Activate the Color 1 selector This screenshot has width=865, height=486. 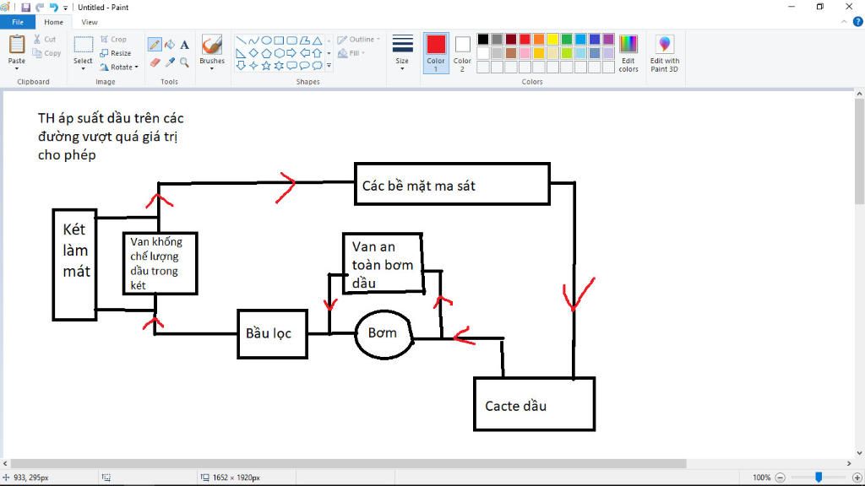(x=436, y=53)
